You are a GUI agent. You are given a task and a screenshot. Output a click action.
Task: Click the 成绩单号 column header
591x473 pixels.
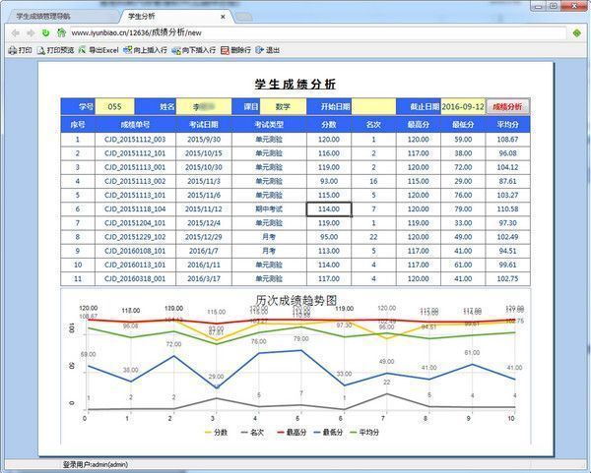point(135,125)
